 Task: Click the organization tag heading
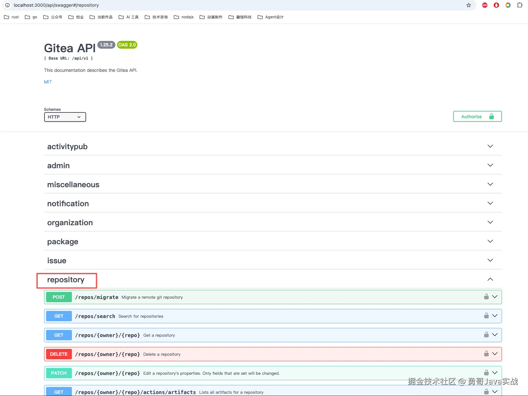70,223
